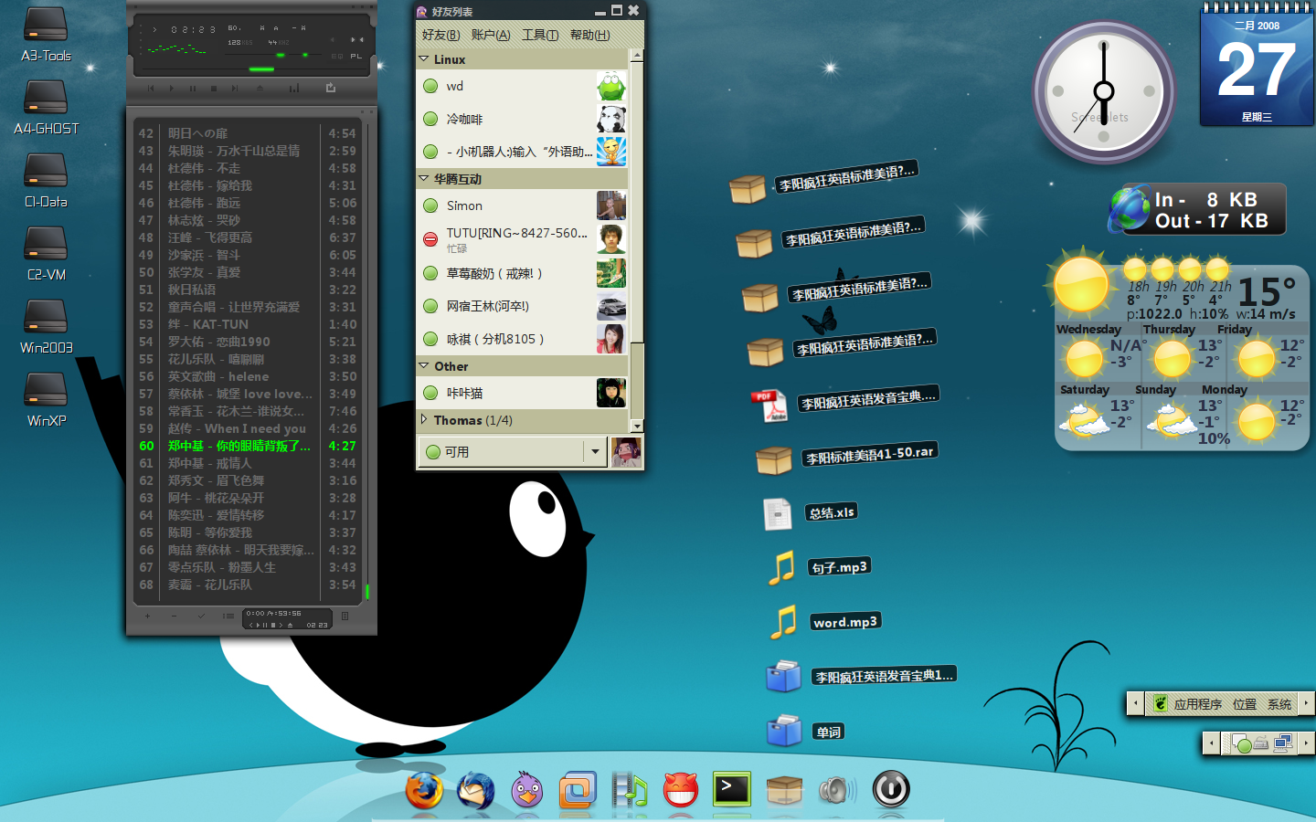
Task: Launch the virtual machine app in dock
Action: tap(578, 790)
